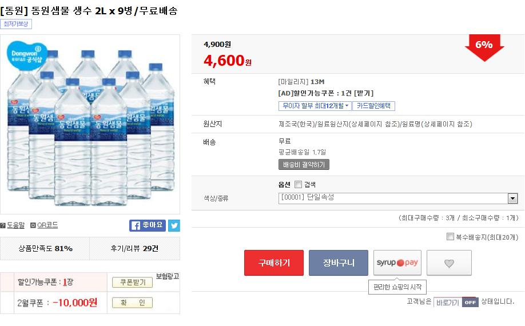Viewport: 525px width, 326px height.
Task: Click the 최저가보상 badge under title
Action: pos(16,24)
